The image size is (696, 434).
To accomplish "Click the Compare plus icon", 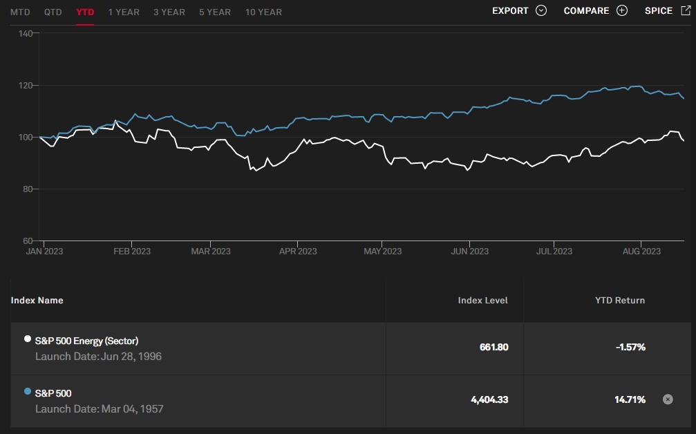I will 622,11.
